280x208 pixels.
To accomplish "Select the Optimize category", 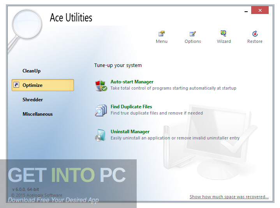I will 43,85.
